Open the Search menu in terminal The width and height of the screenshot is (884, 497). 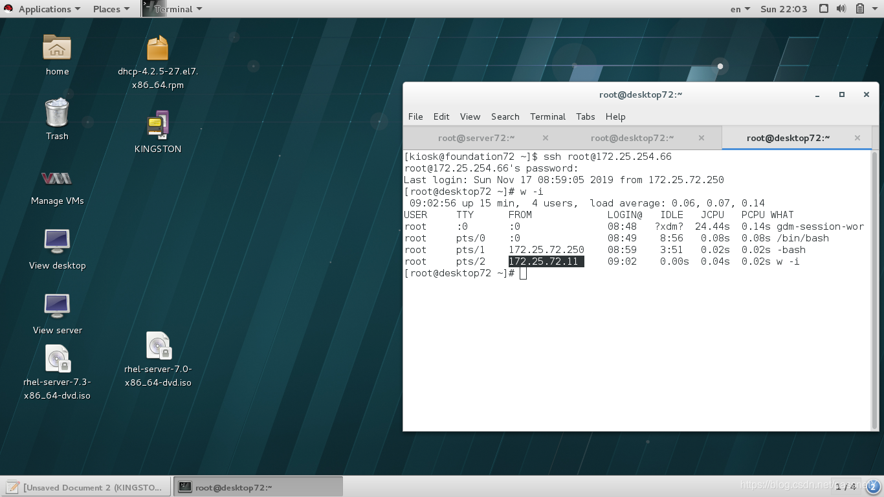505,116
